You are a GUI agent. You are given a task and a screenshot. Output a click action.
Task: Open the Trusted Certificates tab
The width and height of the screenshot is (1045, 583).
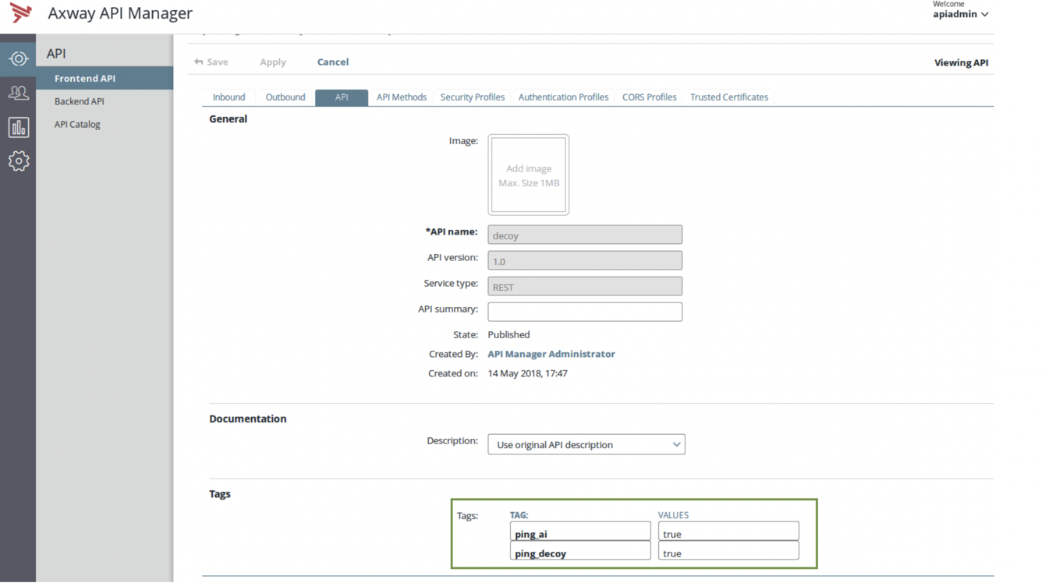point(729,97)
